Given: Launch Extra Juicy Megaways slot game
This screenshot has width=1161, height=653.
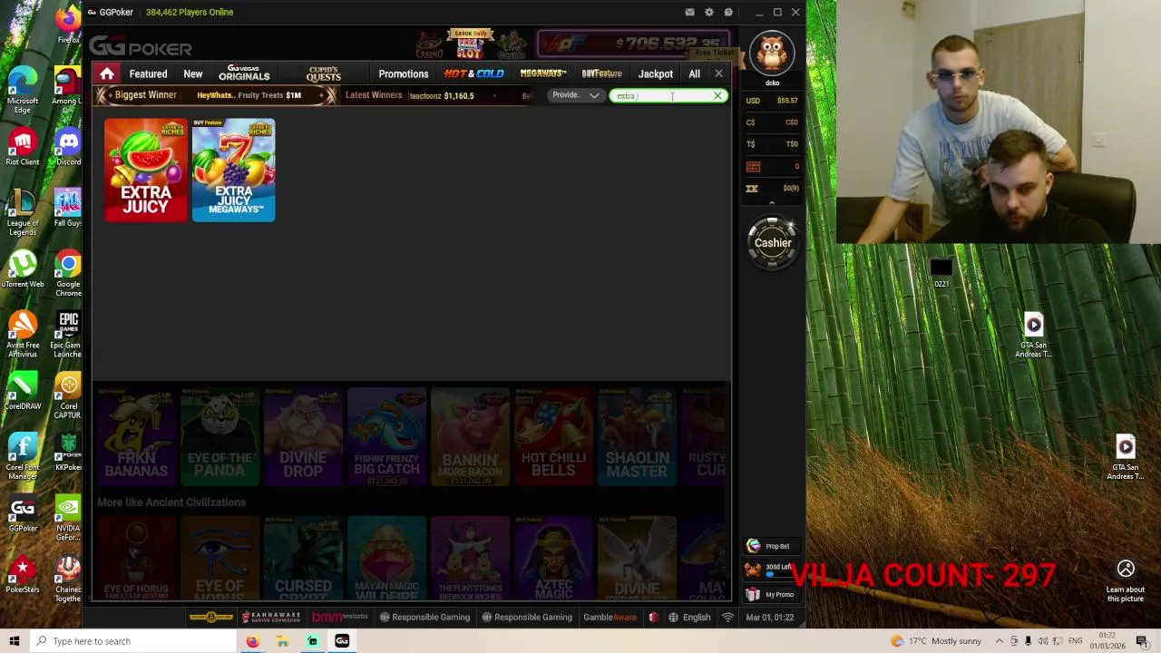Looking at the screenshot, I should [x=233, y=170].
